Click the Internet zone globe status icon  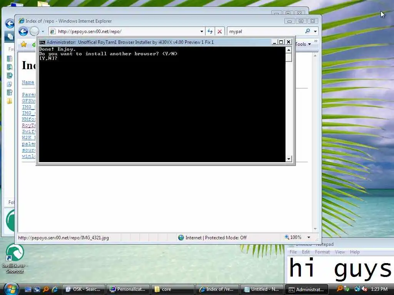[x=181, y=237]
